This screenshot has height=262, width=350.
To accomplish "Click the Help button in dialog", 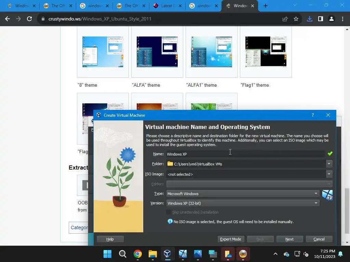I will pyautogui.click(x=110, y=239).
